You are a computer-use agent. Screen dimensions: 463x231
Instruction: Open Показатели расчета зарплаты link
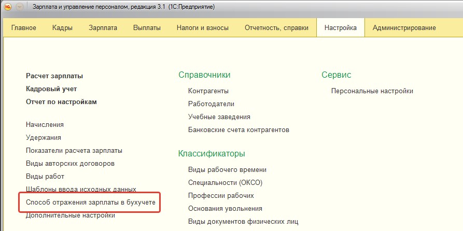pyautogui.click(x=74, y=150)
